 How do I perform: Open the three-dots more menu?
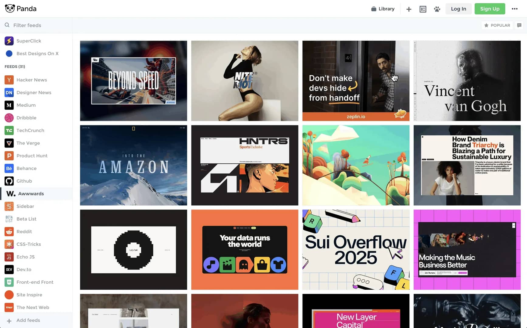click(x=515, y=9)
